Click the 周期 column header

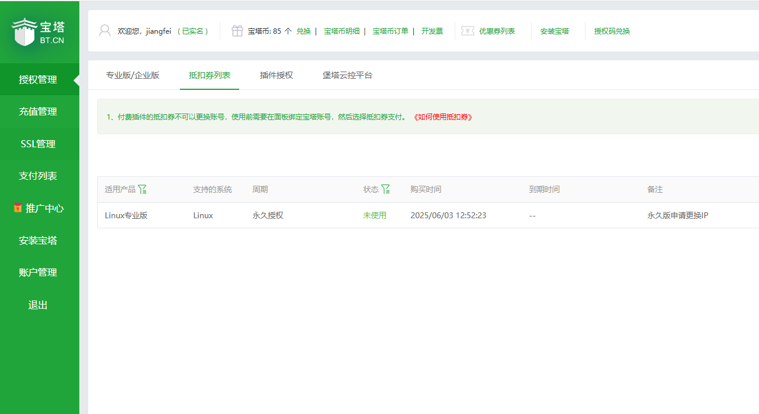point(260,189)
